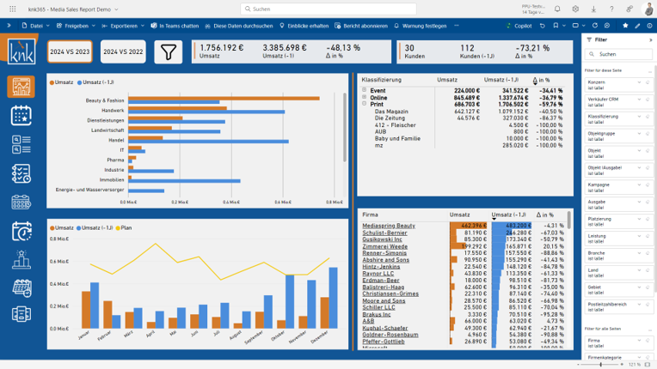Click the top Suchen search field
Image resolution: width=657 pixels, height=369 pixels.
pos(328,9)
